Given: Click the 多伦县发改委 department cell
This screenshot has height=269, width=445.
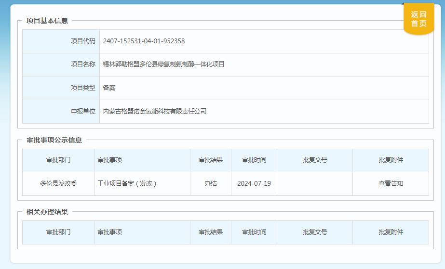Looking at the screenshot, I should pos(58,183).
